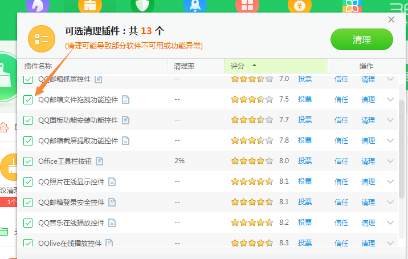Viewport: 408px width, 259px height.
Task: Trust (信任) the QQ照片在线显示控件 plugin
Action: tap(341, 181)
